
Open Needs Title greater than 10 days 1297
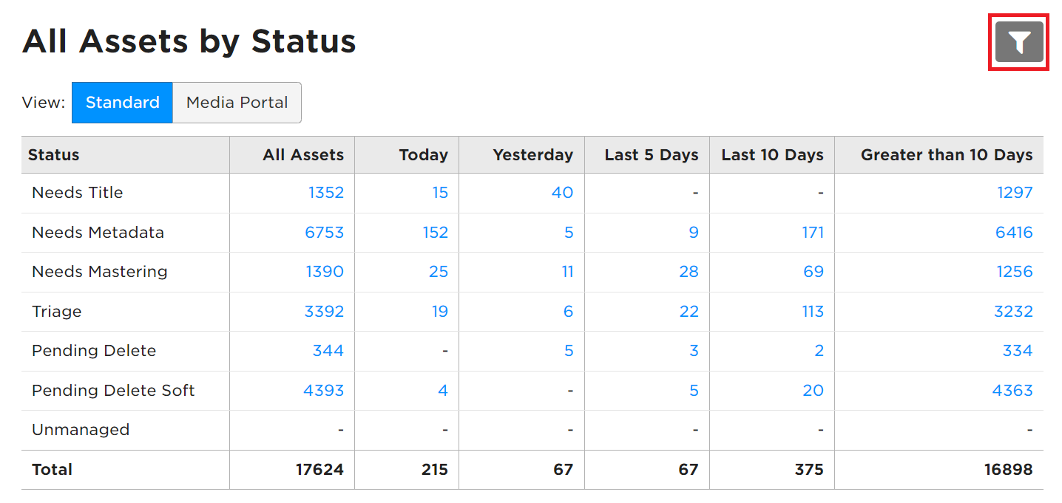point(1015,193)
